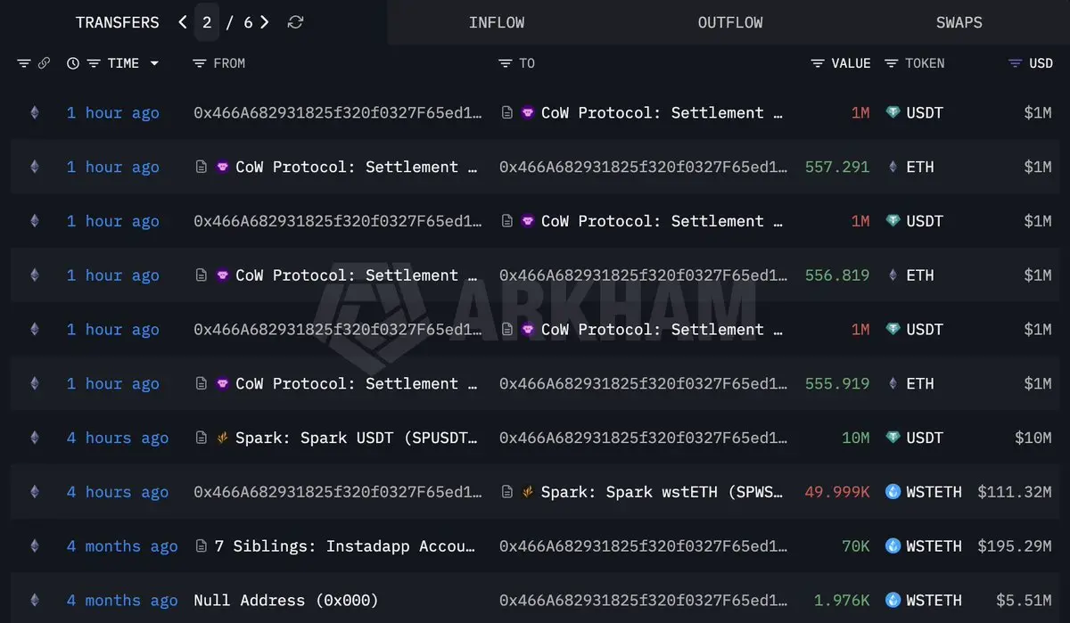Click the link icon in header
Image resolution: width=1070 pixels, height=623 pixels.
coord(44,63)
